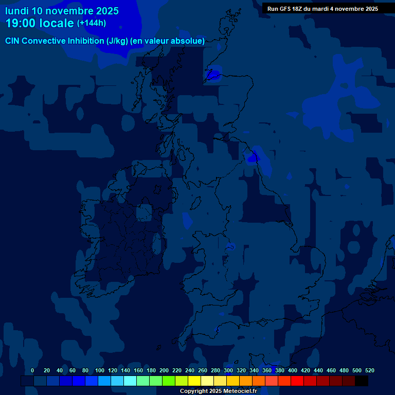The width and height of the screenshot is (395, 395).
Task: Click the cyan swatch between 140 and 160
Action: click(130, 381)
